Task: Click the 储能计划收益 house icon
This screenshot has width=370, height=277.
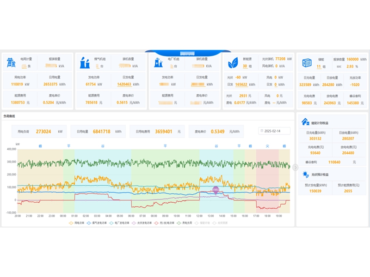Action: (x=305, y=122)
